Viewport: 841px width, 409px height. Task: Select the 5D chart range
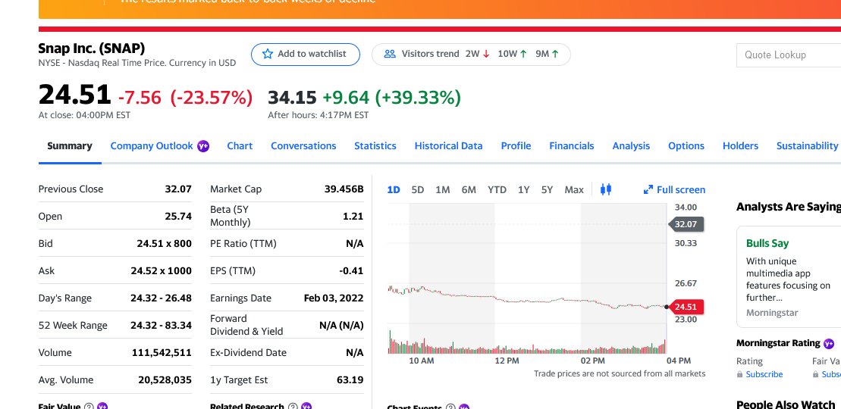coord(418,190)
